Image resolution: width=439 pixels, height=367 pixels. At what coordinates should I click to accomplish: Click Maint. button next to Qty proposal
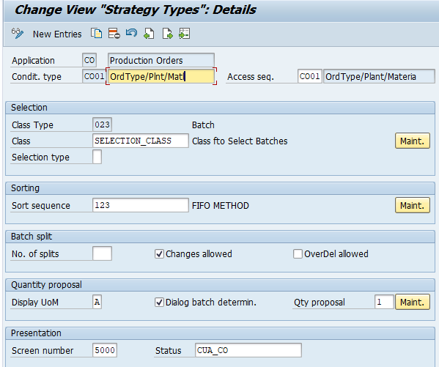413,302
